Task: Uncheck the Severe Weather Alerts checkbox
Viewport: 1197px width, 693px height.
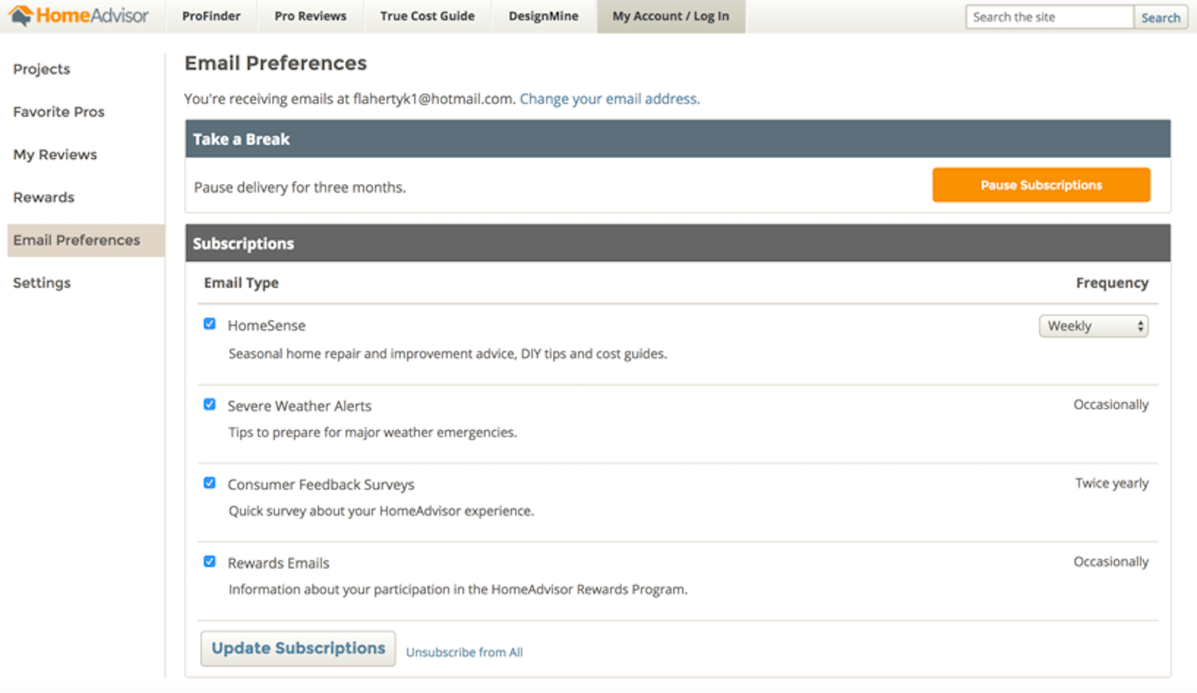Action: (x=209, y=404)
